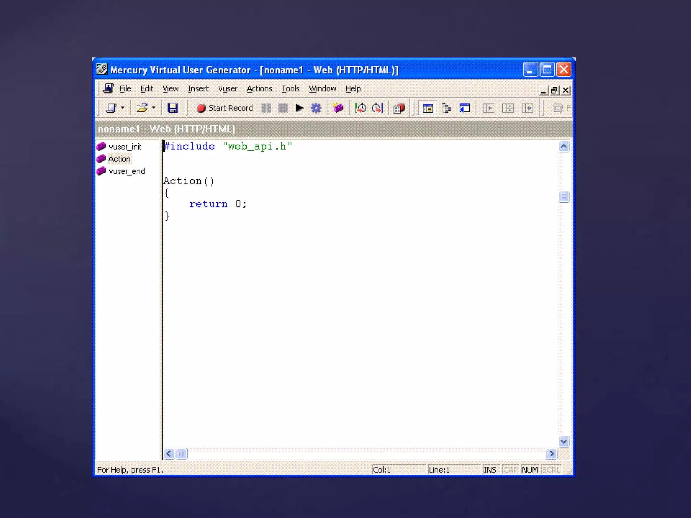Click the purple brick new action icon

coord(338,108)
